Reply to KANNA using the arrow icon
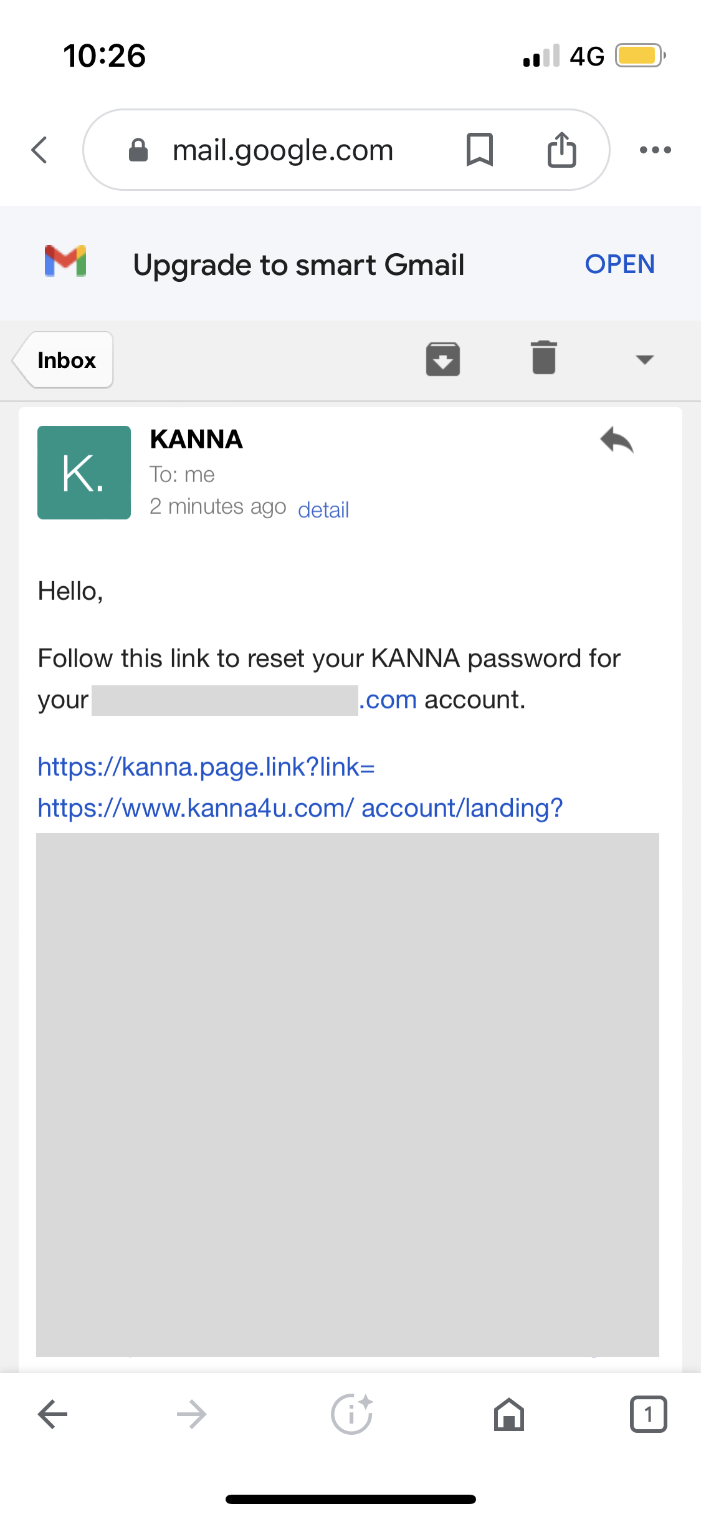The image size is (701, 1519). tap(617, 440)
